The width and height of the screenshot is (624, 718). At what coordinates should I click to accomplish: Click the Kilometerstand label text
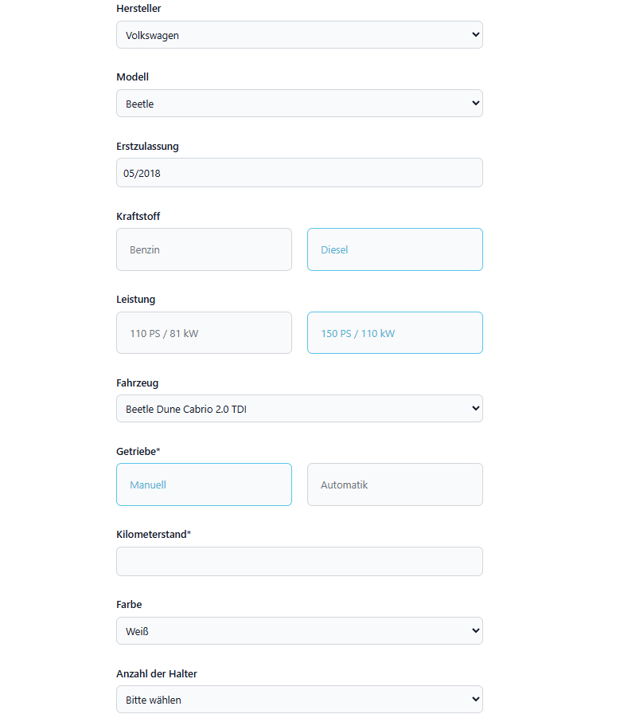(x=153, y=534)
